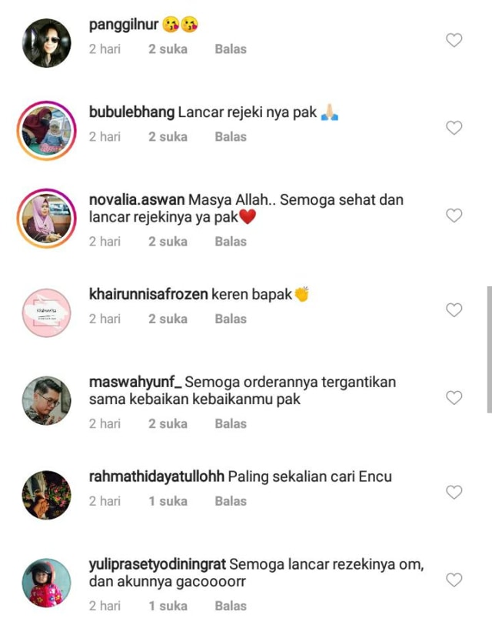The width and height of the screenshot is (492, 635).
Task: Open panggilnur's profile picture
Action: [x=47, y=43]
